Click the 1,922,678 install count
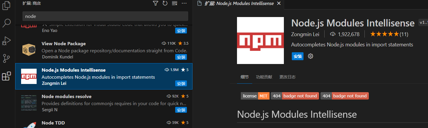Image resolution: width=428 pixels, height=128 pixels. pos(345,34)
